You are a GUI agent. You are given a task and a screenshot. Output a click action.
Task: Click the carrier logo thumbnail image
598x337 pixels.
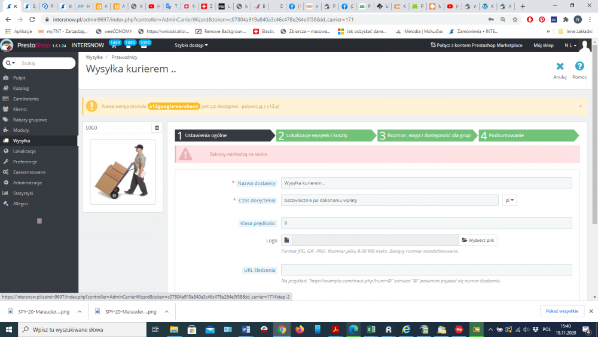pyautogui.click(x=123, y=172)
